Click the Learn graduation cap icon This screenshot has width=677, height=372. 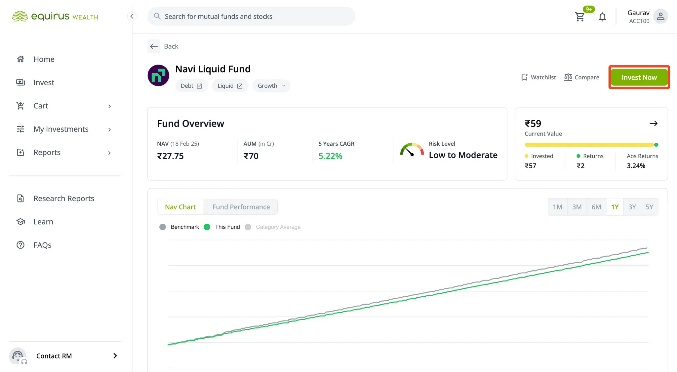(20, 222)
